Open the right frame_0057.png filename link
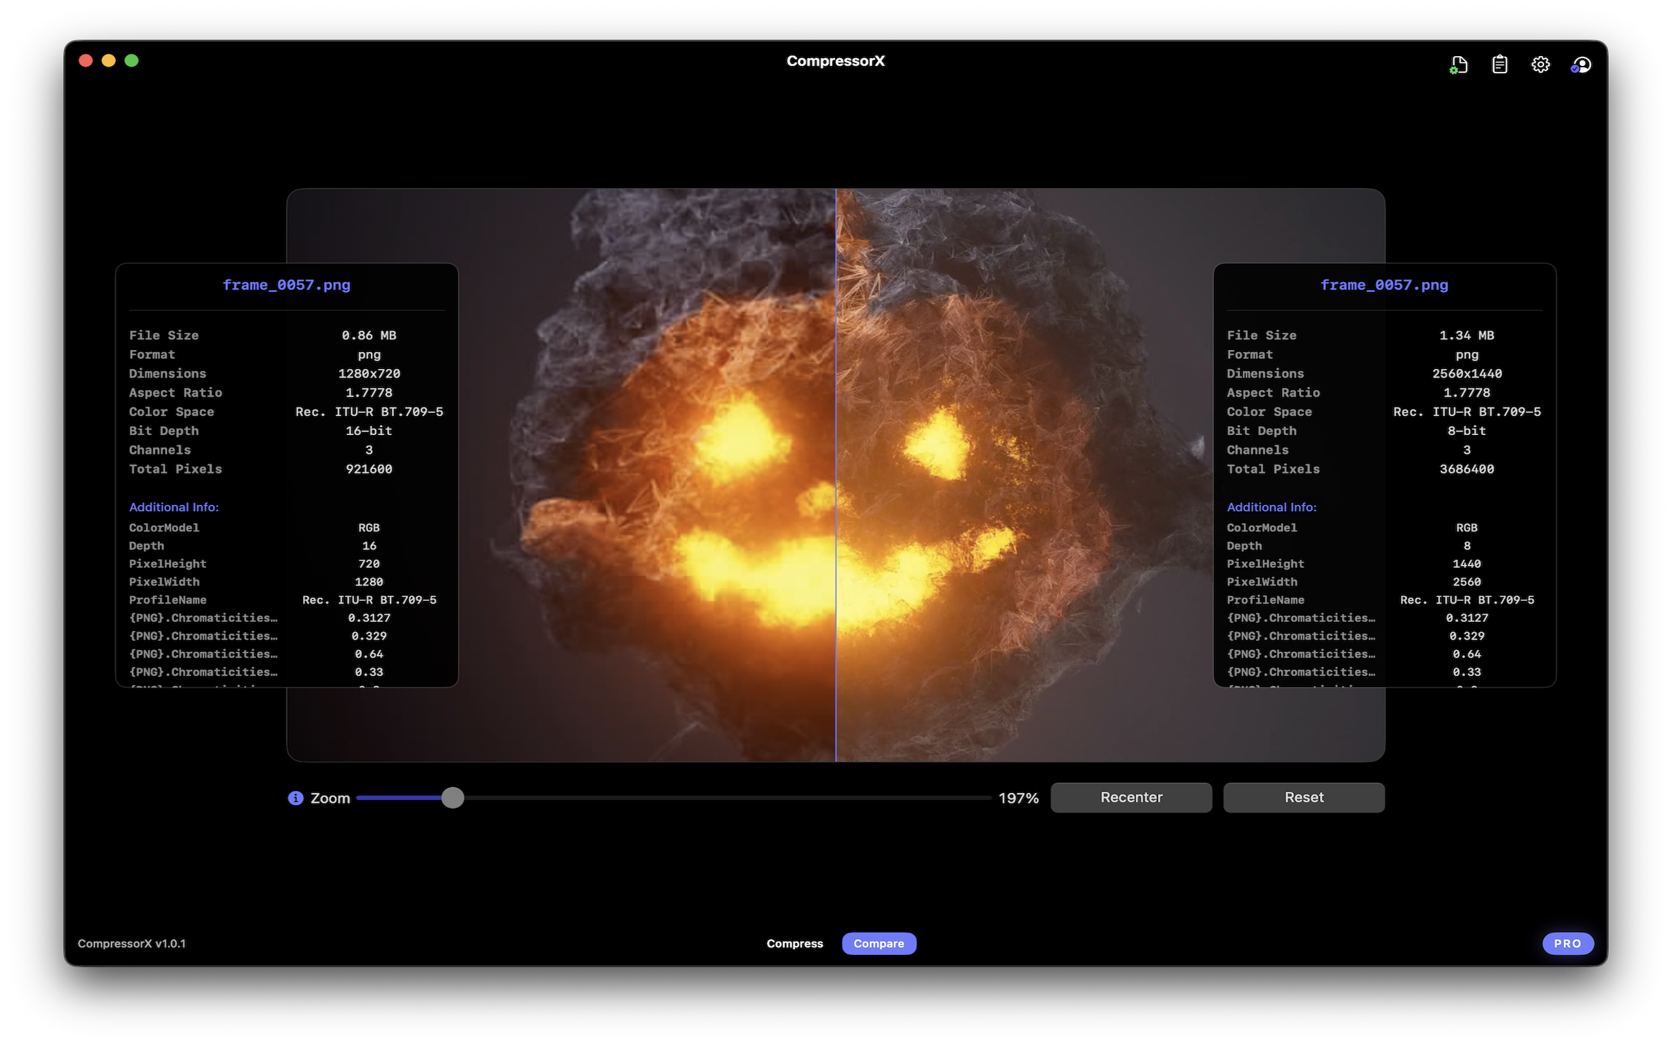This screenshot has width=1672, height=1045. (1384, 284)
